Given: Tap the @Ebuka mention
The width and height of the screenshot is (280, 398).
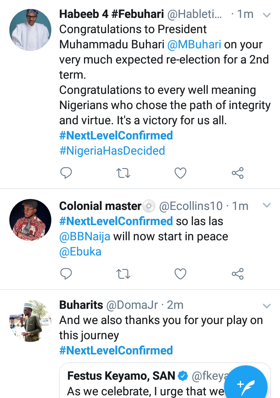Looking at the screenshot, I should tap(80, 252).
